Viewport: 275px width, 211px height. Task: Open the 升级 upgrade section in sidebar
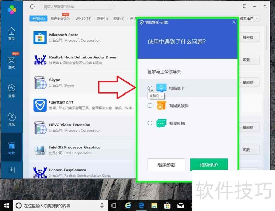tap(12, 119)
